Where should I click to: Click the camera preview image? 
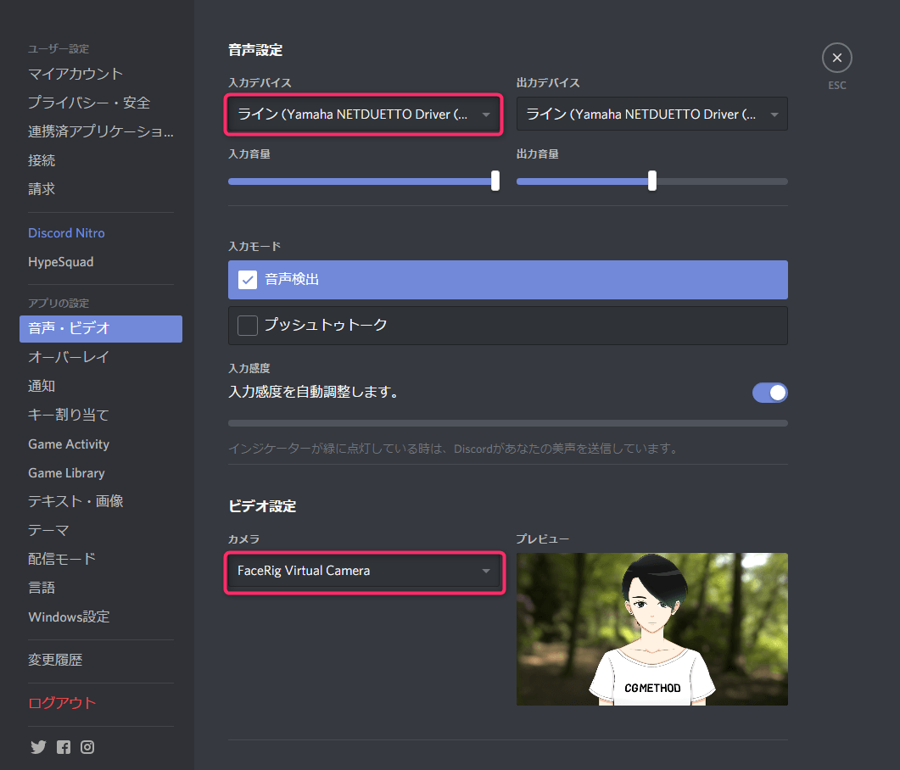pos(651,629)
